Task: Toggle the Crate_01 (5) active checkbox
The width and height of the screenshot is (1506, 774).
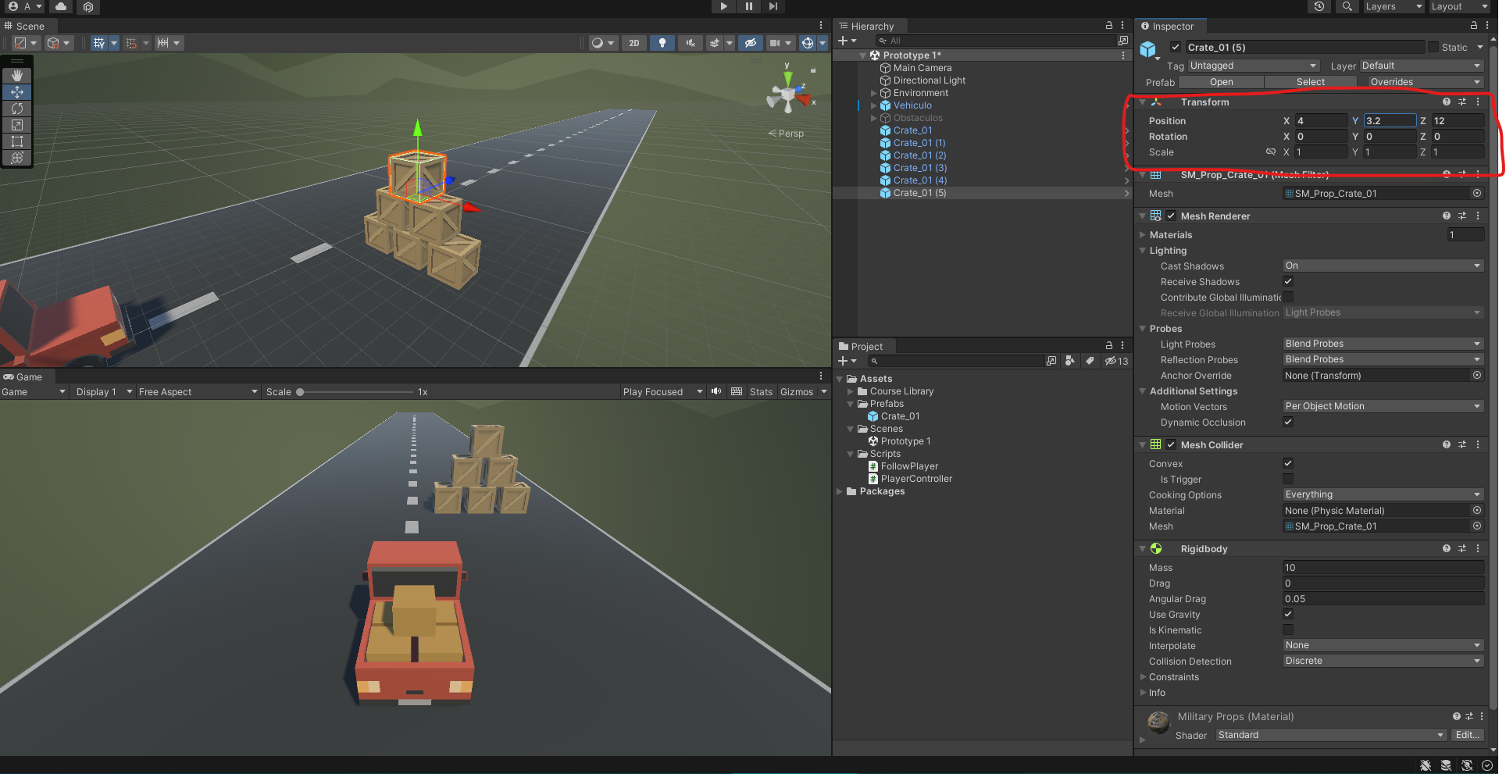Action: click(x=1176, y=47)
